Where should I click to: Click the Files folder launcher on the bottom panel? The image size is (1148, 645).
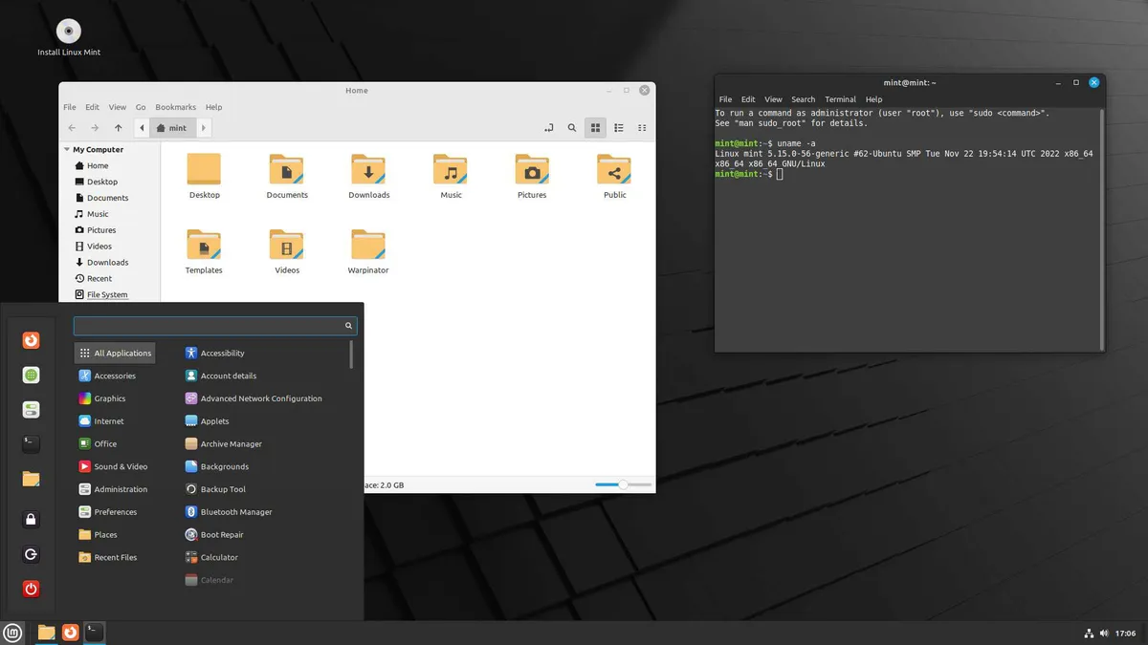pyautogui.click(x=46, y=632)
